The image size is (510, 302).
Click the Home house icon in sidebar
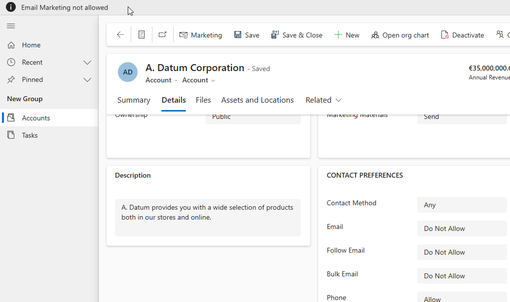pyautogui.click(x=11, y=45)
